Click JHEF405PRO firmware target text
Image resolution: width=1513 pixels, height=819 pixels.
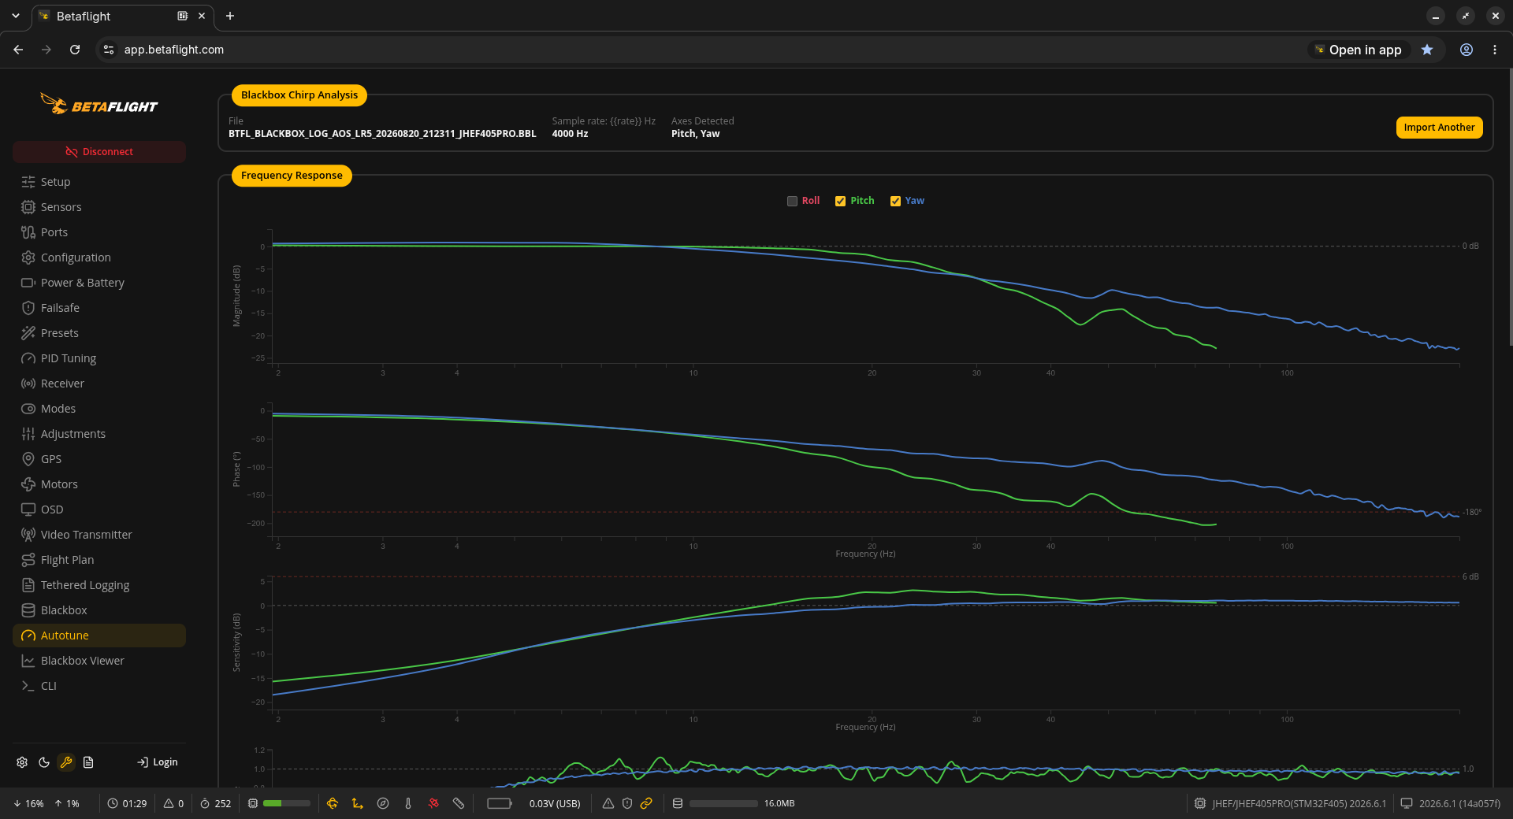[1299, 803]
